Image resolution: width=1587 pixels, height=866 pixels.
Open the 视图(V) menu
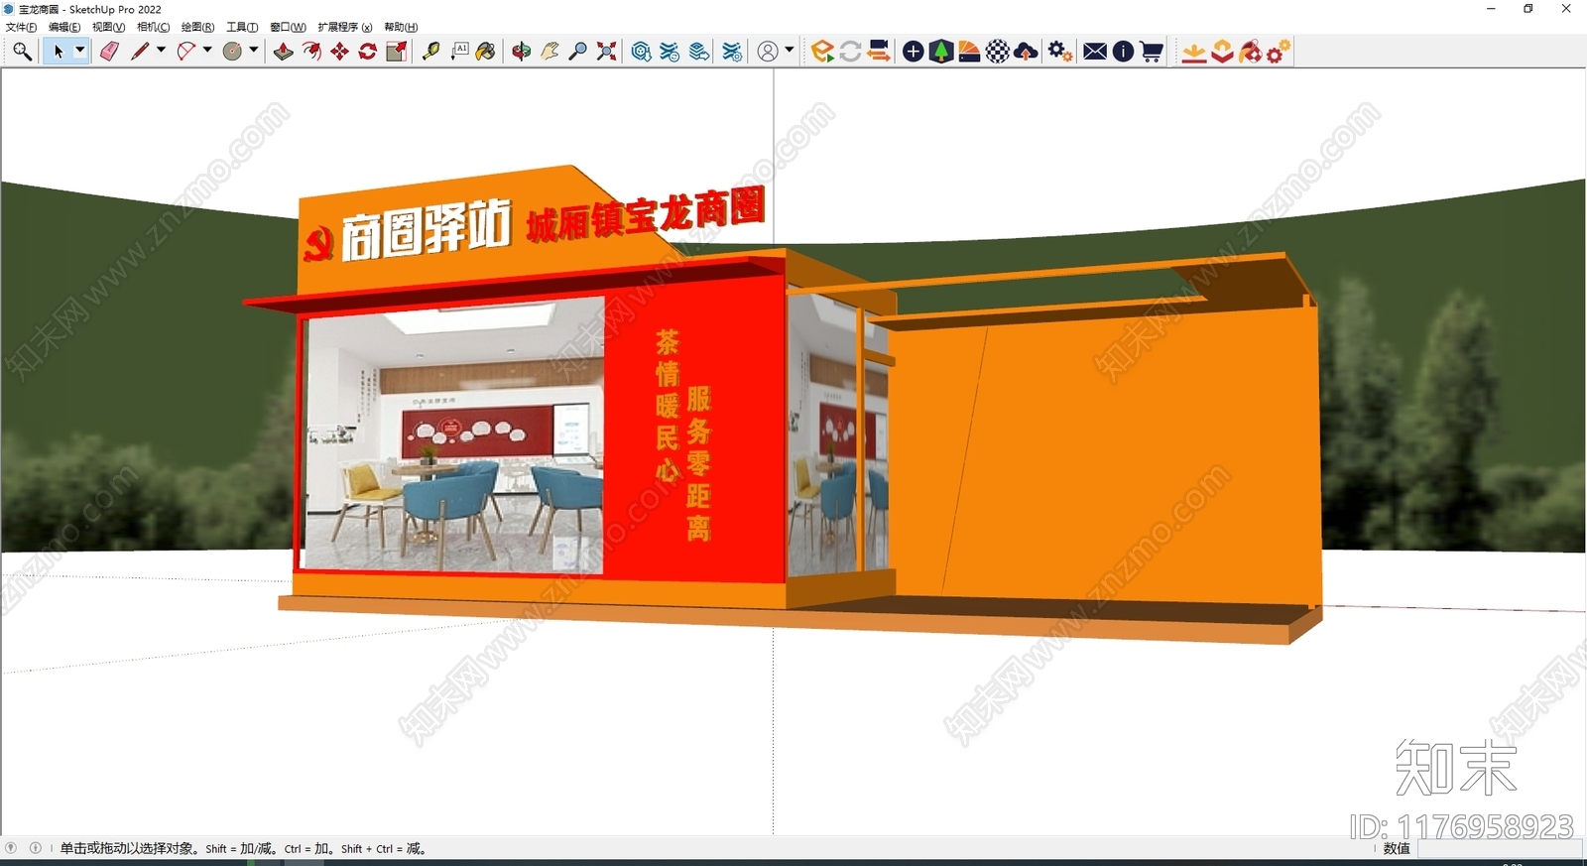[108, 28]
